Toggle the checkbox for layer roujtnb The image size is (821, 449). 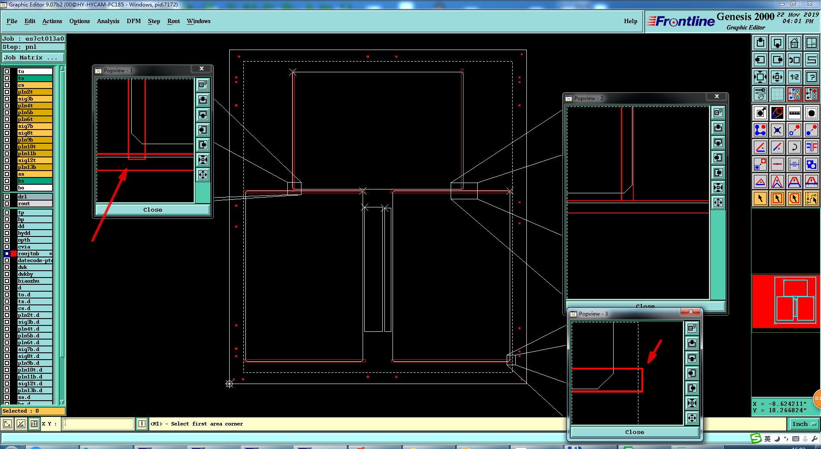click(x=7, y=254)
